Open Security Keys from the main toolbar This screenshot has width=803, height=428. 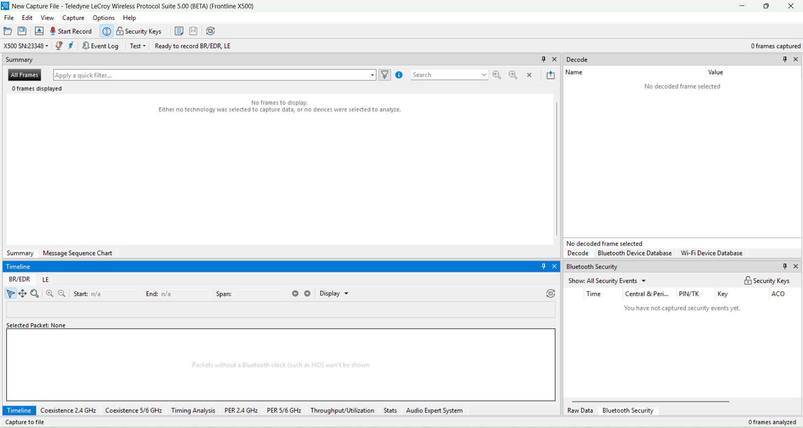tap(139, 31)
